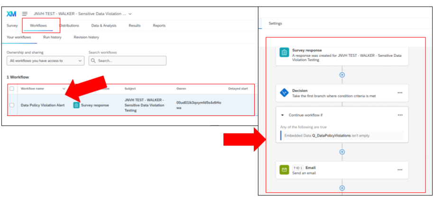Select the Your workflows subtab
This screenshot has width=434, height=202.
19,37
